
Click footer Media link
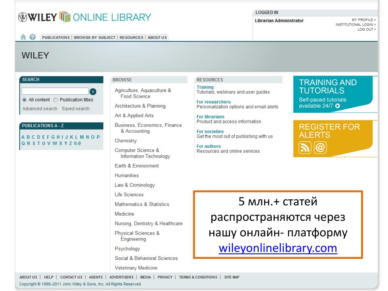(x=145, y=277)
